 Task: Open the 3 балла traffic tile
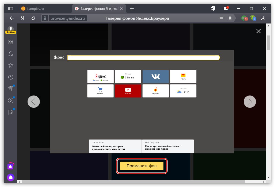pyautogui.click(x=128, y=77)
